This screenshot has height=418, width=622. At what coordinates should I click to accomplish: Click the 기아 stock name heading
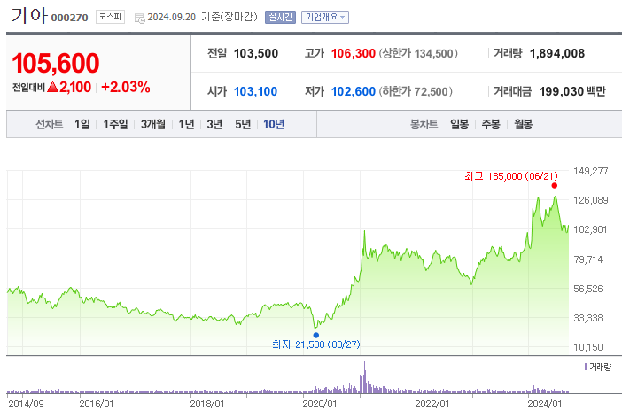[28, 15]
